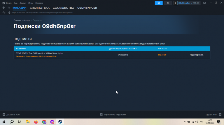Go to the СООБЩЕСТВО tab
Viewport: 224px width, 125px height.
coord(63,8)
